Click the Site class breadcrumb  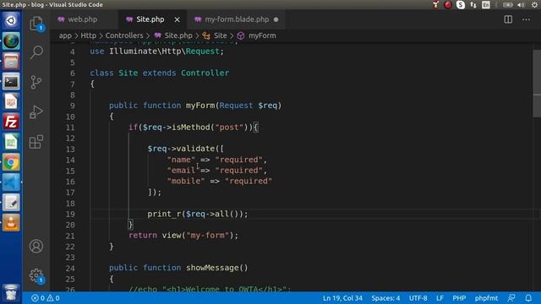click(x=215, y=35)
